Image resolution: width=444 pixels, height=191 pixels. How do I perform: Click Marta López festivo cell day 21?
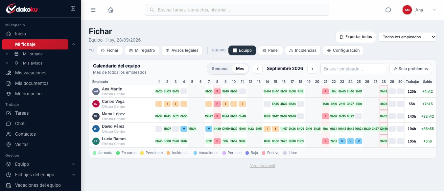point(325,116)
